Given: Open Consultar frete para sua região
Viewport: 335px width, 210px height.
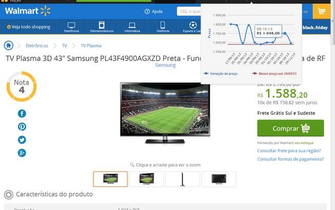Looking at the screenshot, I should tap(289, 151).
